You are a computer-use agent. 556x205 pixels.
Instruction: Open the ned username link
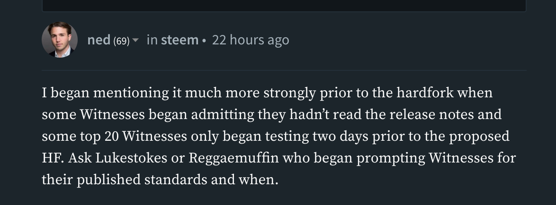click(99, 40)
